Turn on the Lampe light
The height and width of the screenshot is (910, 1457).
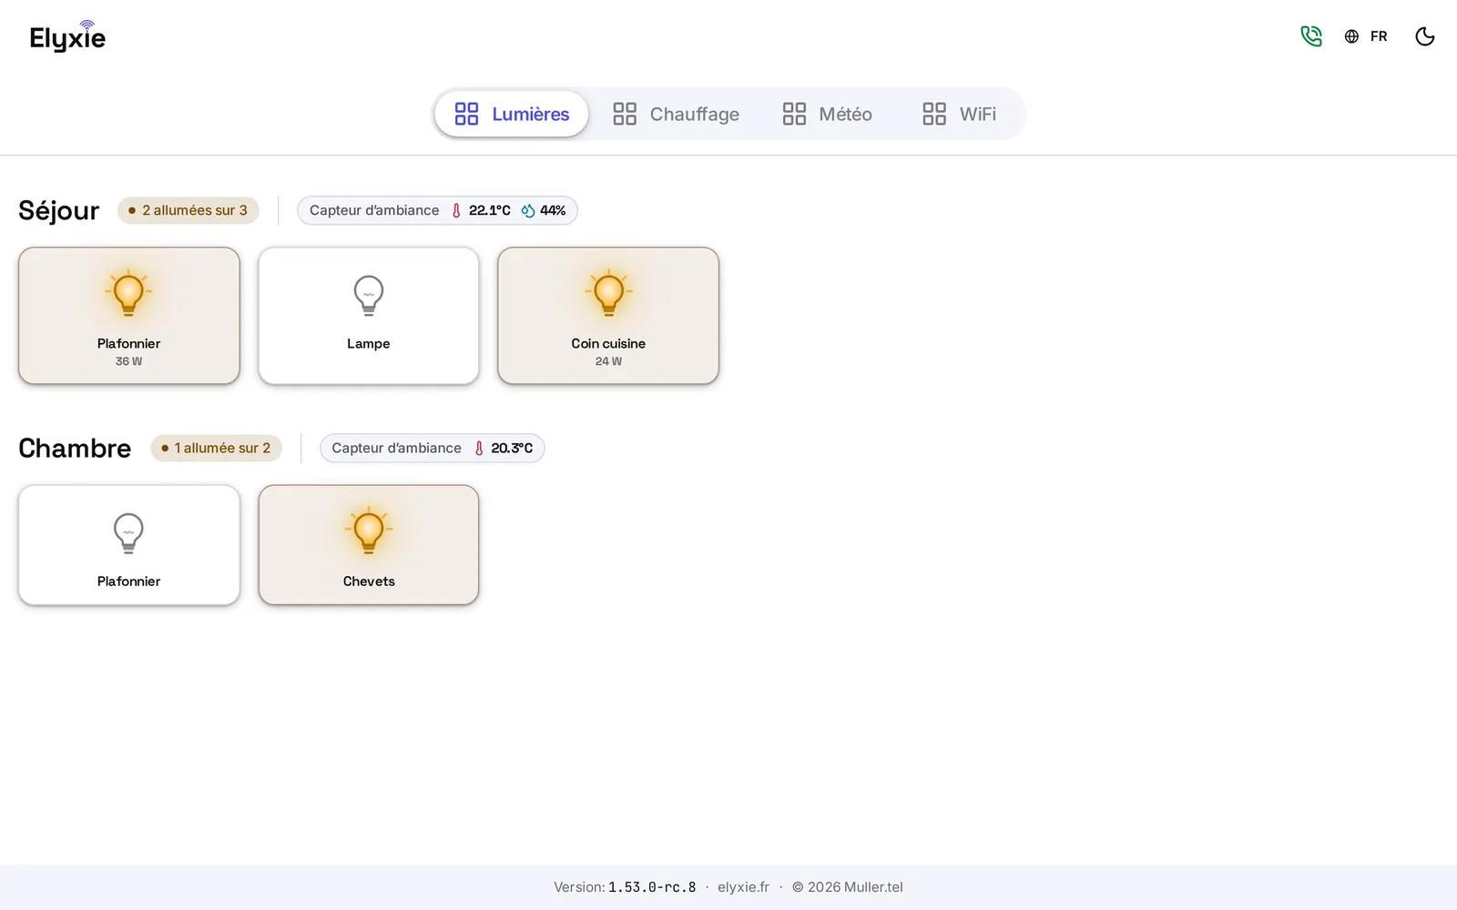coord(369,316)
